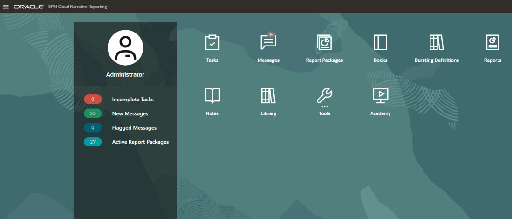The image size is (512, 219).
Task: Click the Incomplete Tasks link
Action: (133, 100)
